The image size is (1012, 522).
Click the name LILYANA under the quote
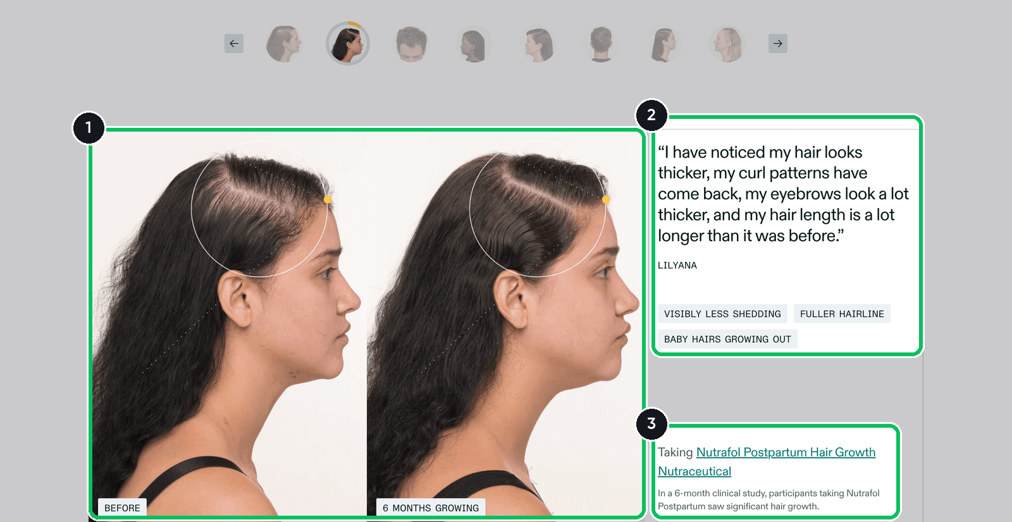[x=677, y=265]
